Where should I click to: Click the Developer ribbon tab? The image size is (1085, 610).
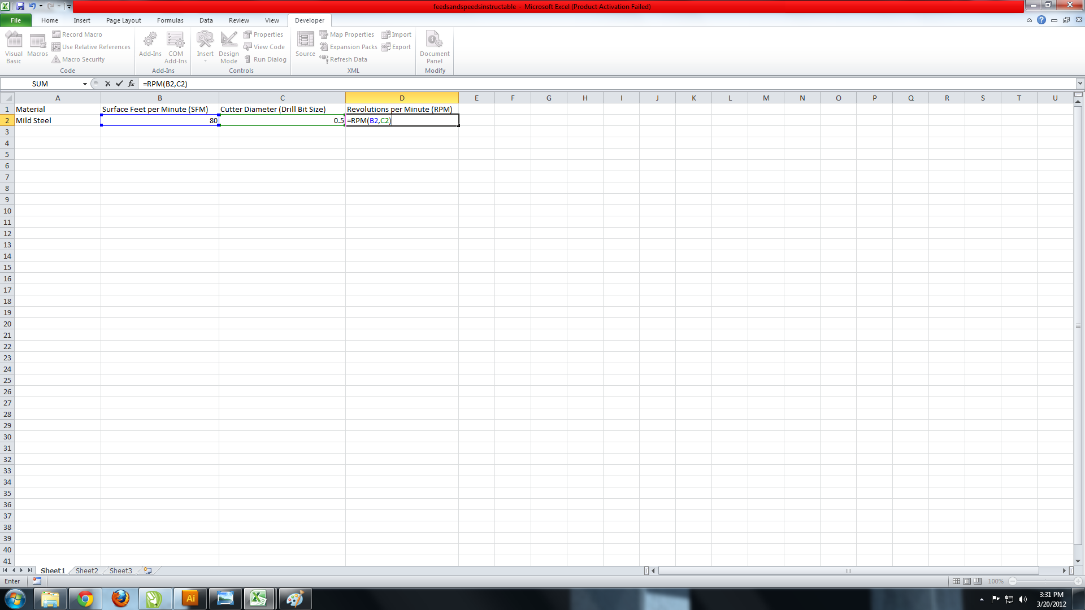point(309,20)
